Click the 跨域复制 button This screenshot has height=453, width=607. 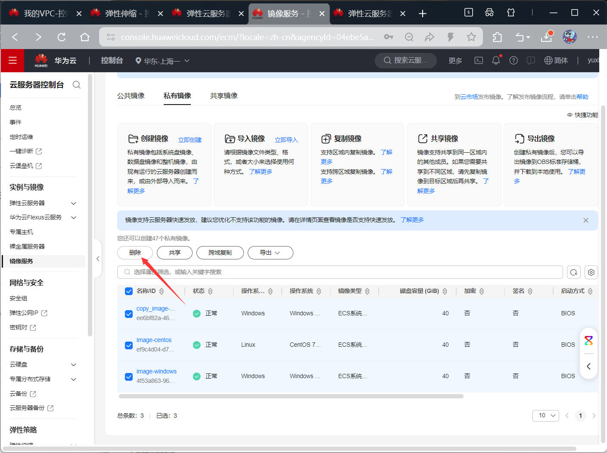click(220, 253)
